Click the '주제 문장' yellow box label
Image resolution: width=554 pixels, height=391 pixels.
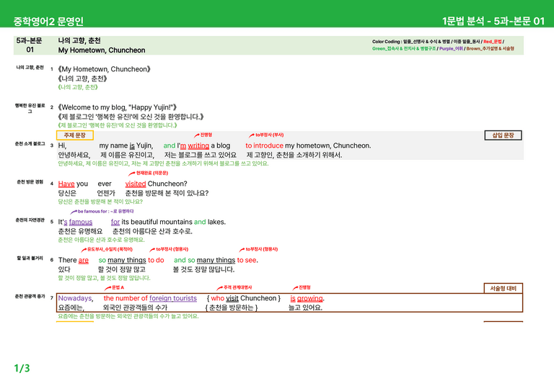point(75,135)
